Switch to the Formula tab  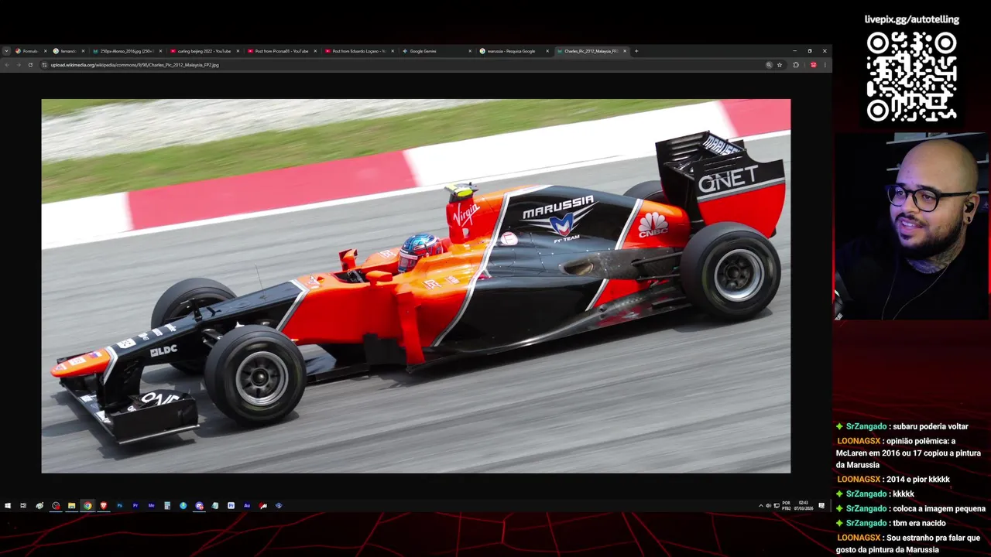pyautogui.click(x=29, y=51)
